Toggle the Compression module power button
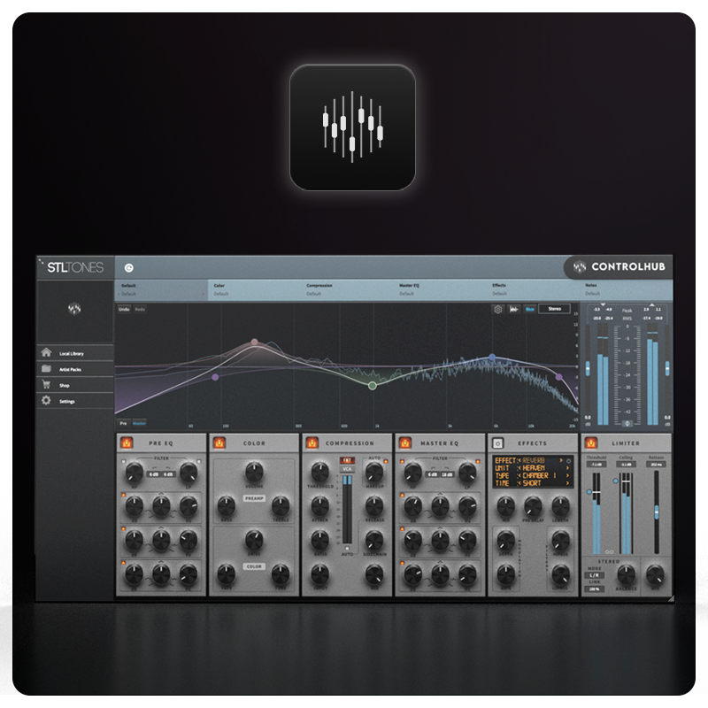The height and width of the screenshot is (708, 708). coord(312,442)
